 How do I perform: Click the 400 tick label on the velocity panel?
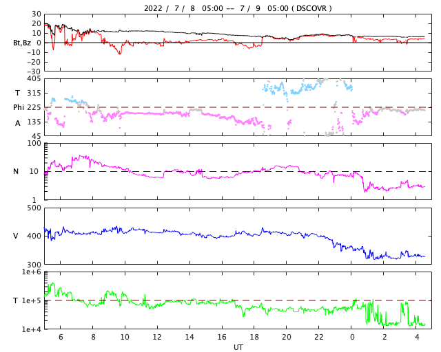pyautogui.click(x=34, y=236)
